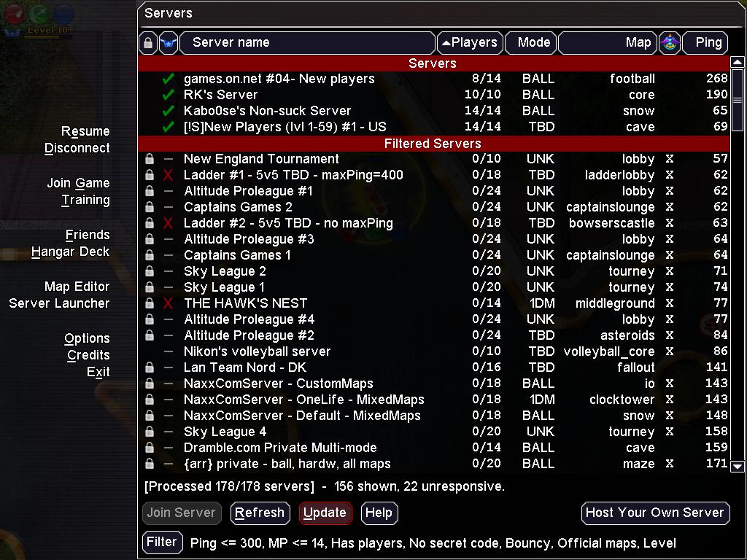Click the scroll down arrow of the server list
This screenshot has width=747, height=560.
(737, 467)
